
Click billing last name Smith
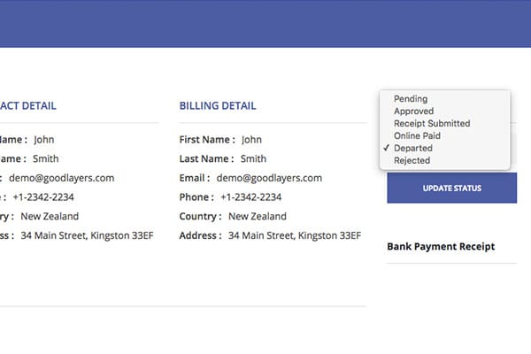253,159
